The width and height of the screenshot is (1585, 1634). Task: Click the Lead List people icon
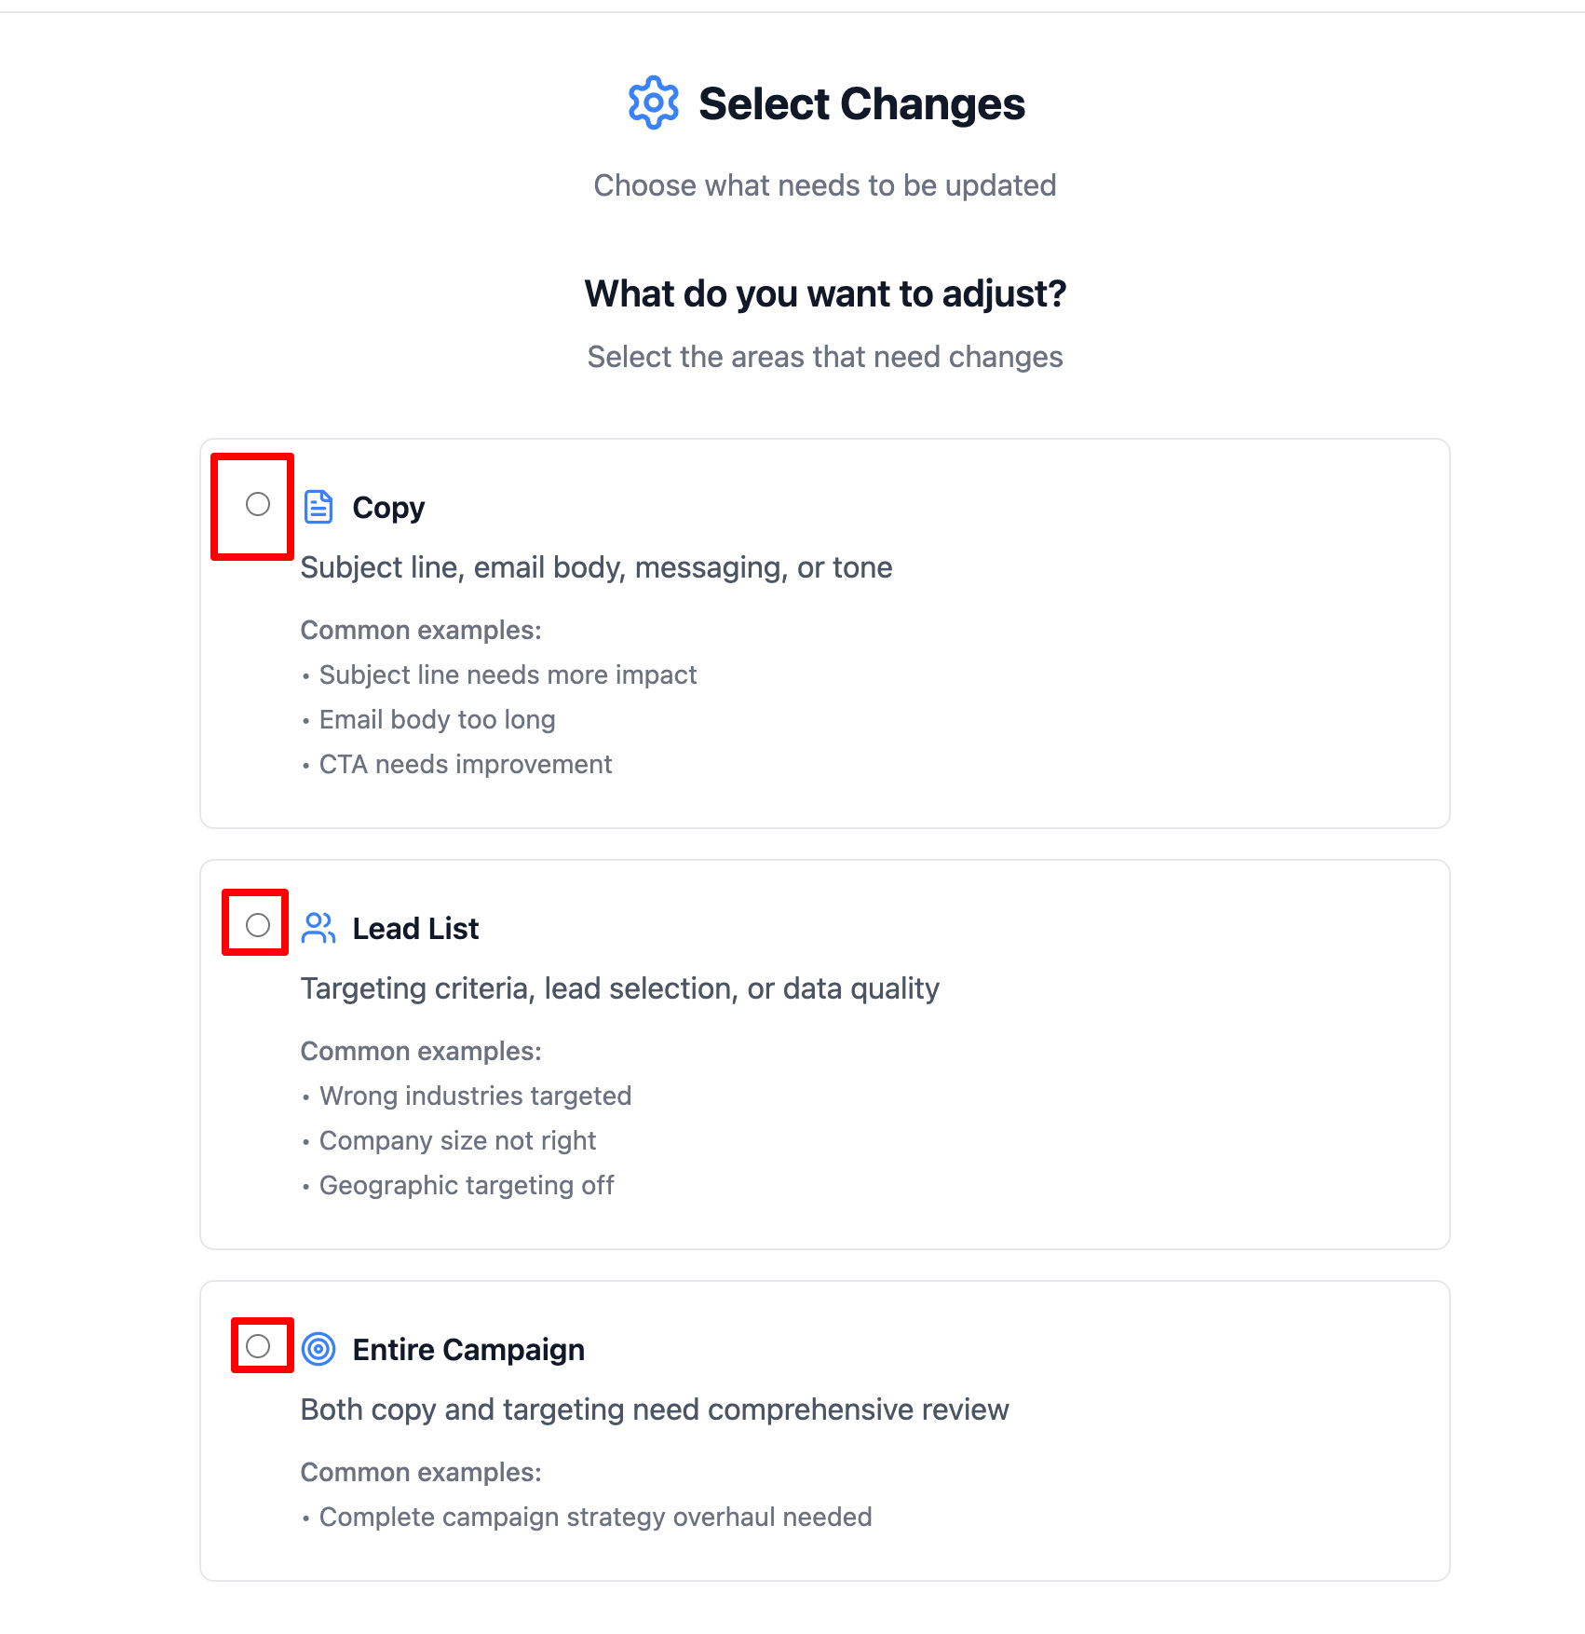click(318, 928)
